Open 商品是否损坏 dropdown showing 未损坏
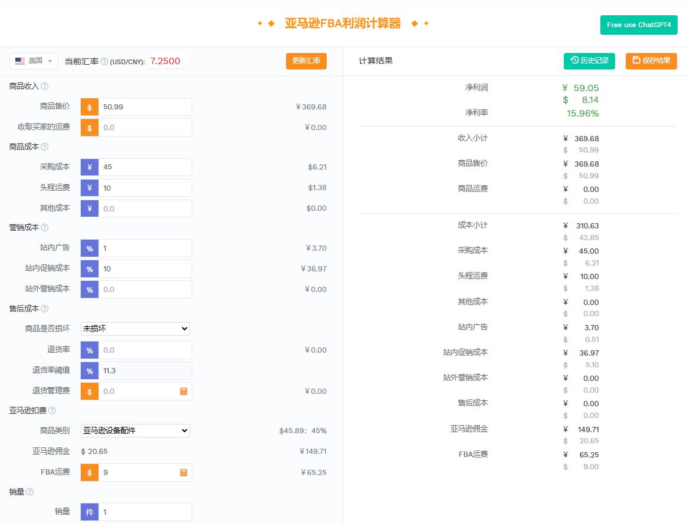The image size is (690, 524). (135, 329)
